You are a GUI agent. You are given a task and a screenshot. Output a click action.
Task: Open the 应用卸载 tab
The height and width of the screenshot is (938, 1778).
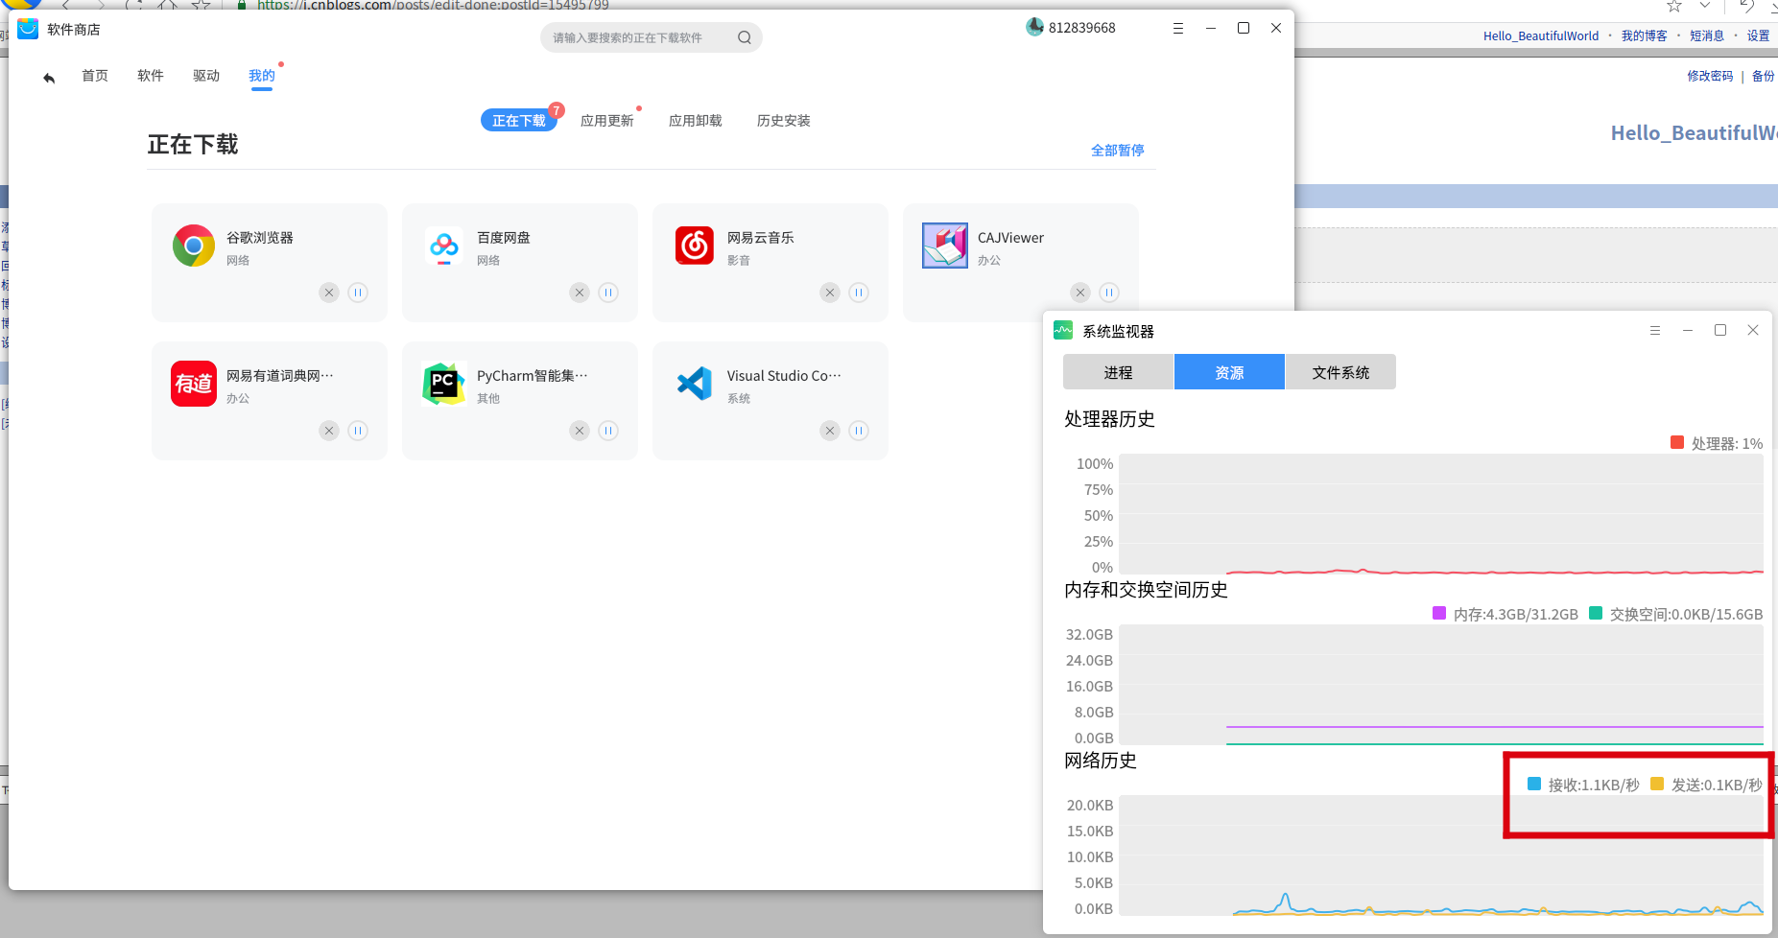(696, 121)
